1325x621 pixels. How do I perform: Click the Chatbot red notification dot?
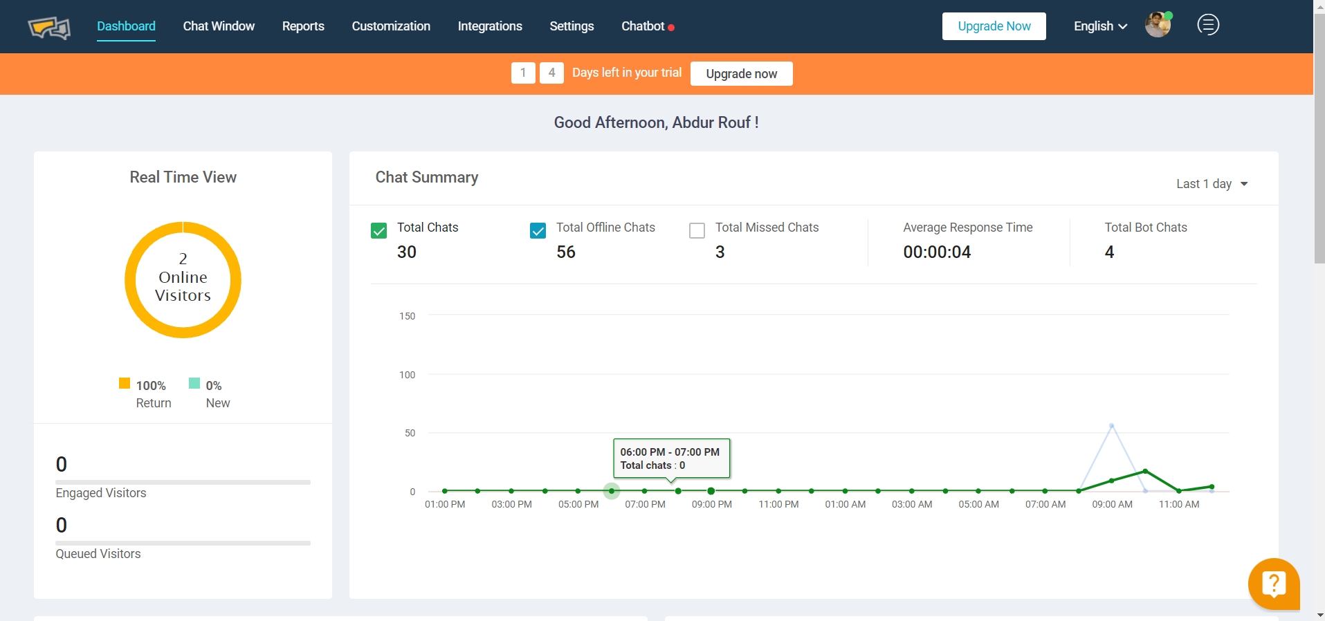point(671,28)
